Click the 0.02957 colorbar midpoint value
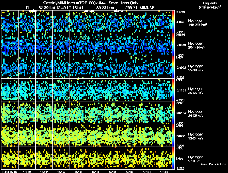Image resolution: width=228 pixels, height=173 pixels. 181,113
